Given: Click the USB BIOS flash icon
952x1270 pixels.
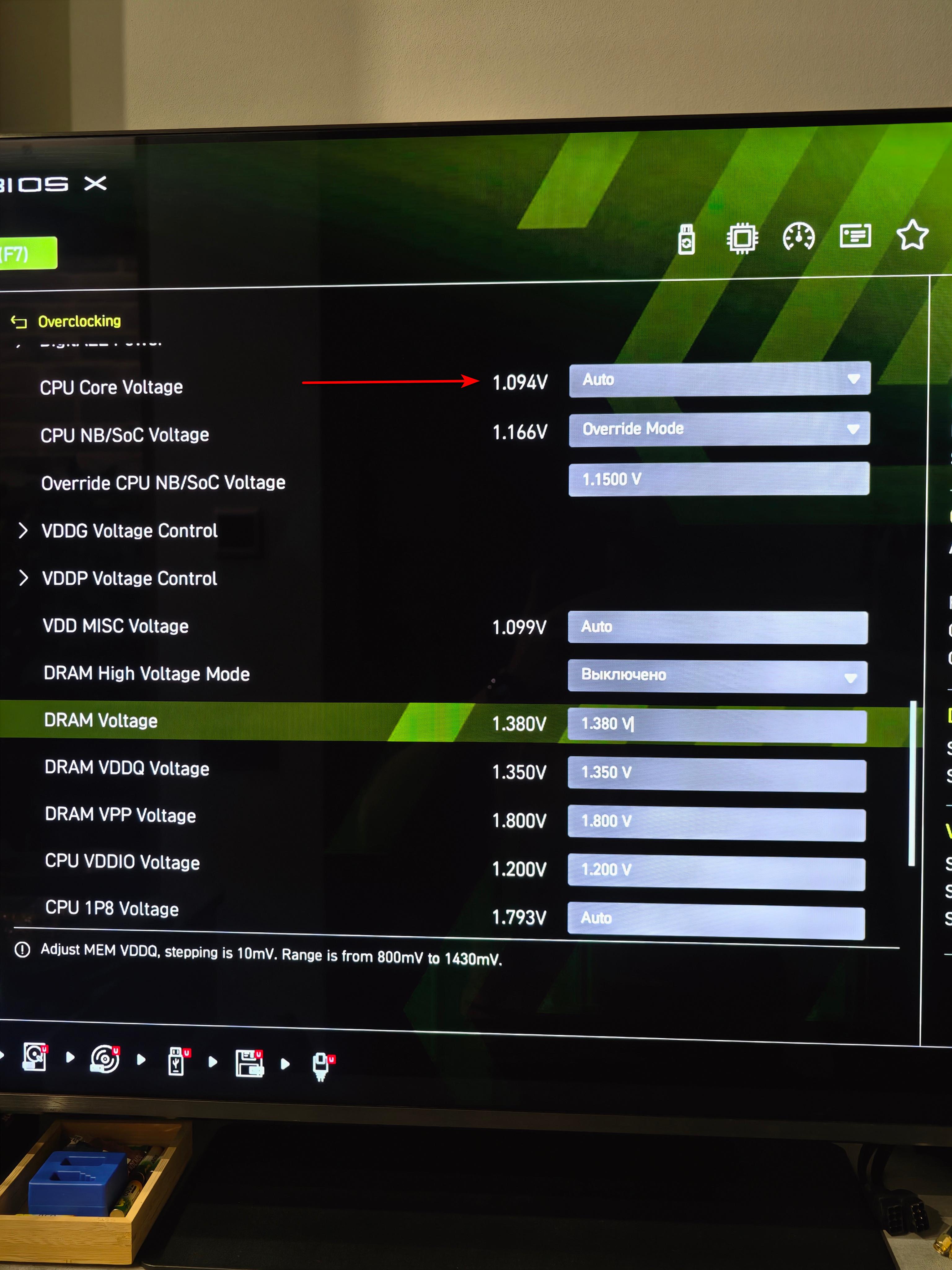Looking at the screenshot, I should click(686, 239).
